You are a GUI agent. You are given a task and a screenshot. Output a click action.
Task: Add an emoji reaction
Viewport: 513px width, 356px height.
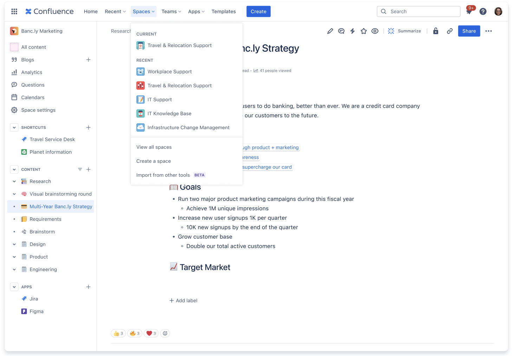pos(165,333)
